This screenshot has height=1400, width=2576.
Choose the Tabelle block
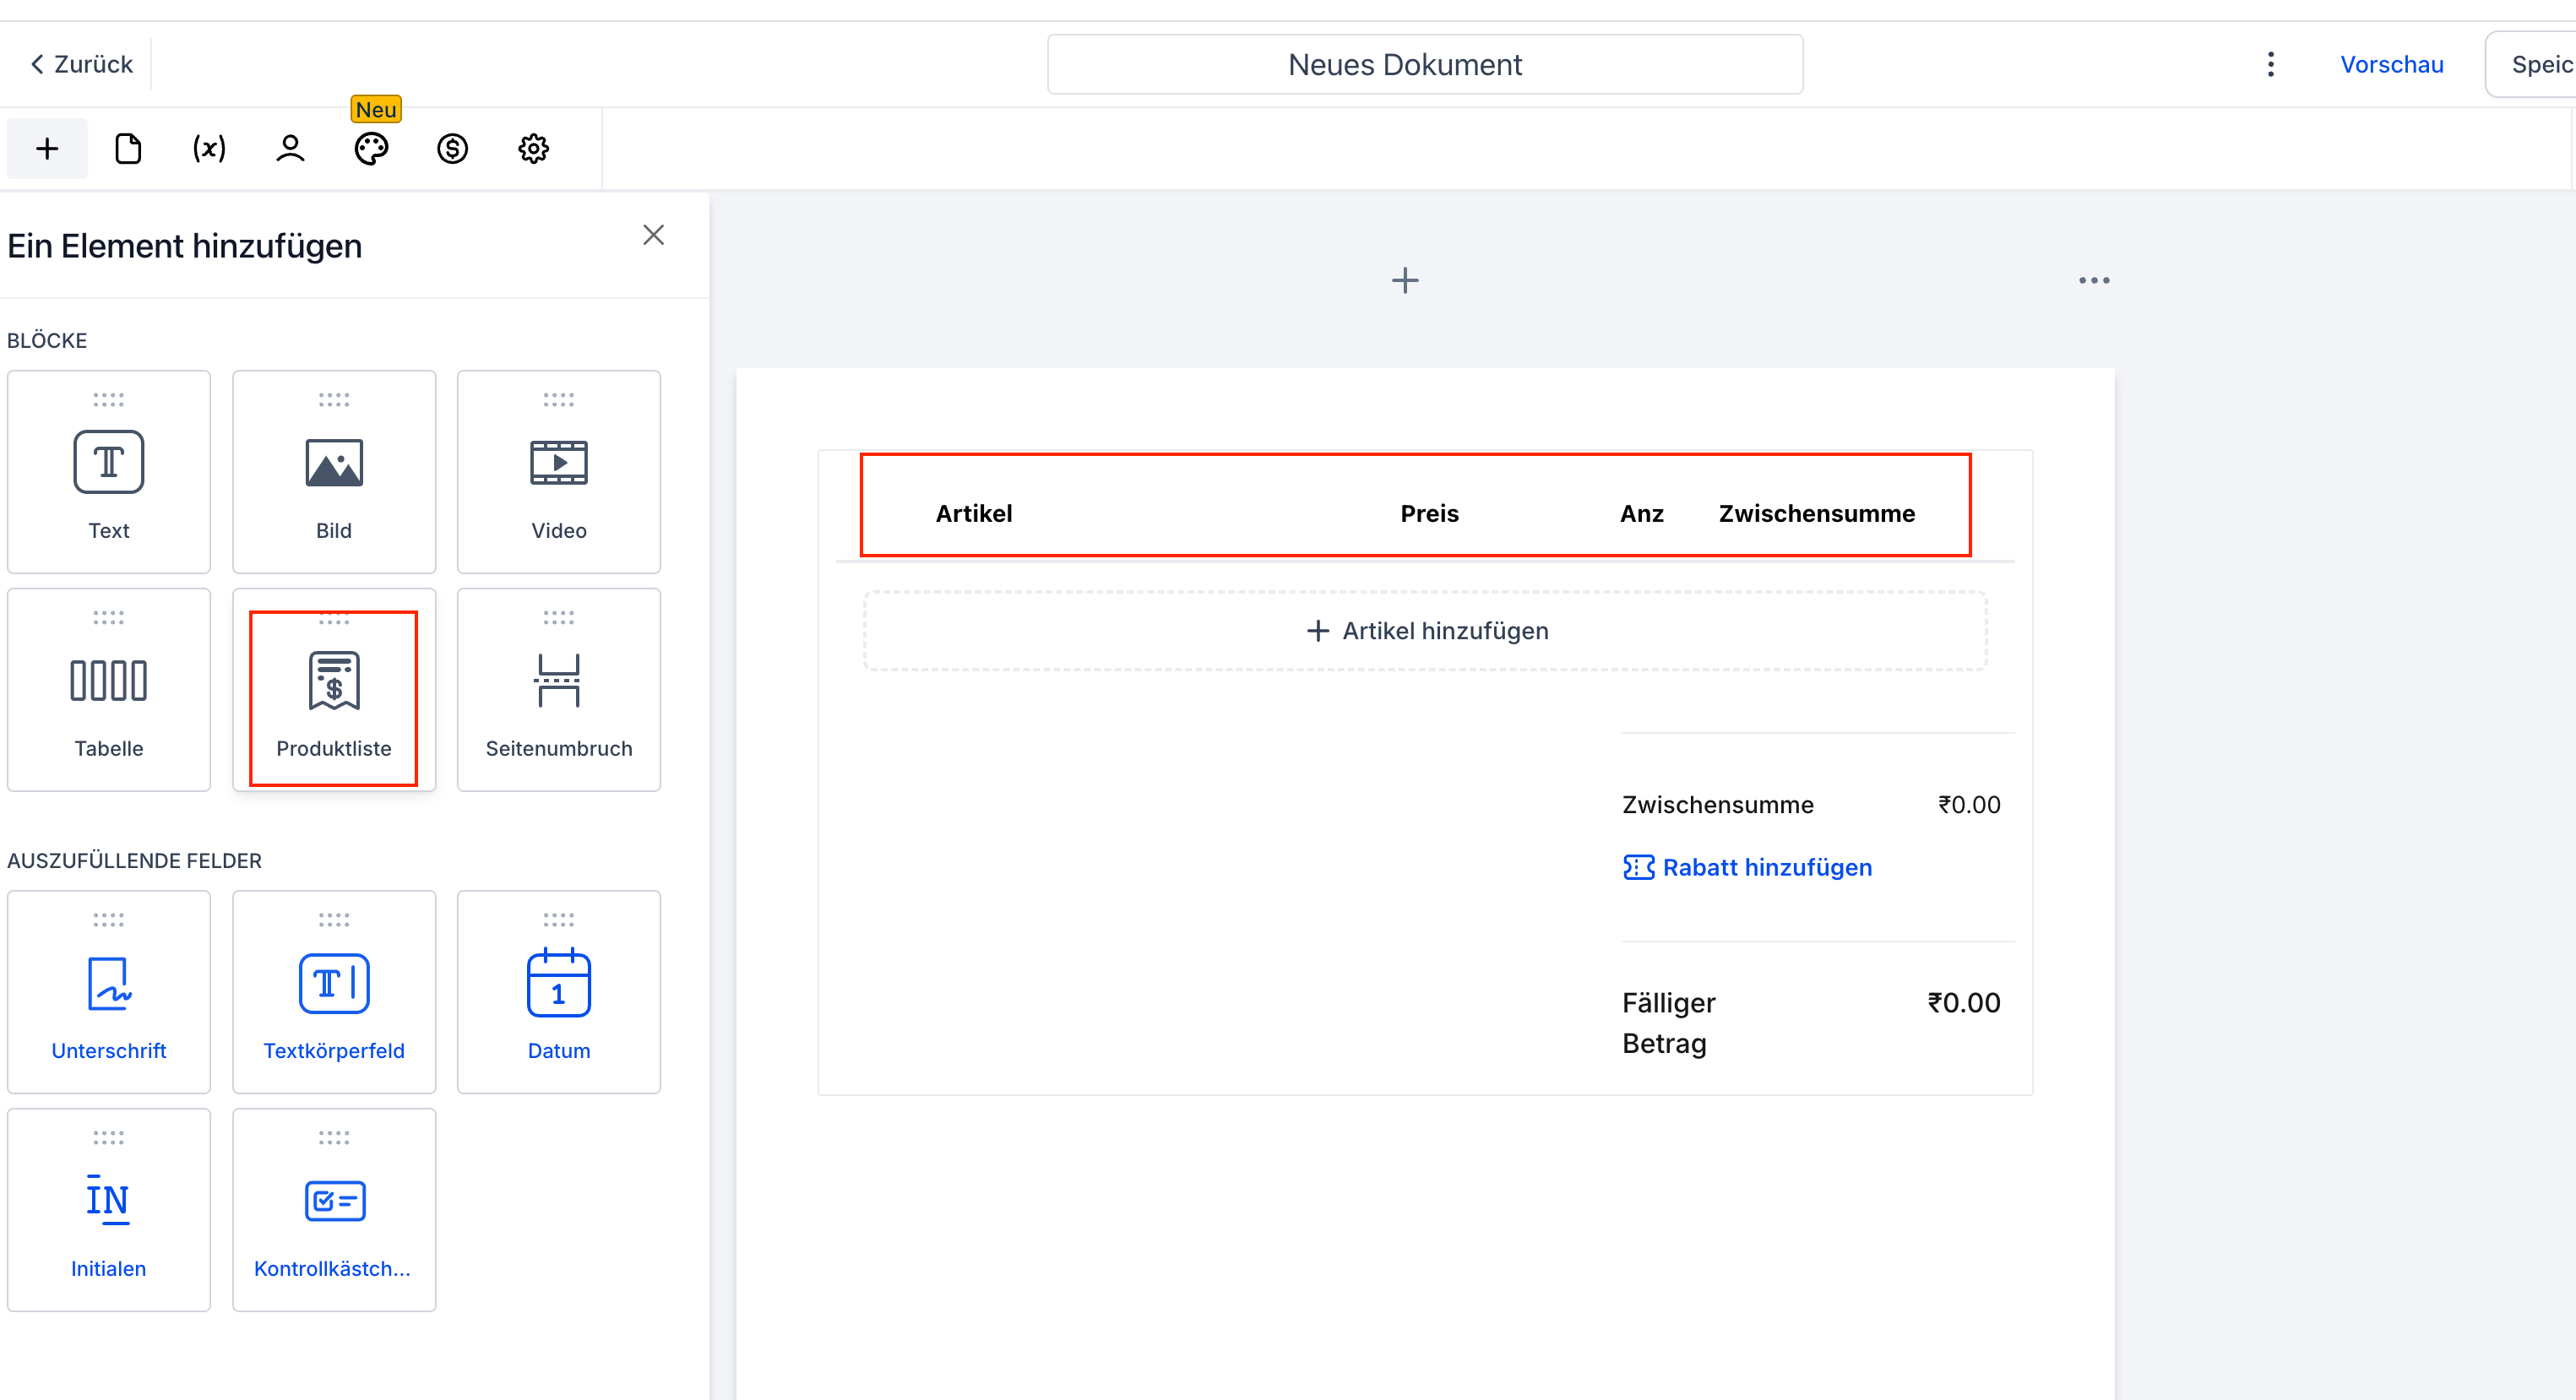pyautogui.click(x=108, y=690)
